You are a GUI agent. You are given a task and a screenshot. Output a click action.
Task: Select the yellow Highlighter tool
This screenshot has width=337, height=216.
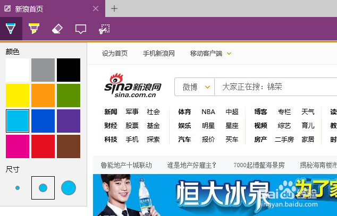coord(34,29)
